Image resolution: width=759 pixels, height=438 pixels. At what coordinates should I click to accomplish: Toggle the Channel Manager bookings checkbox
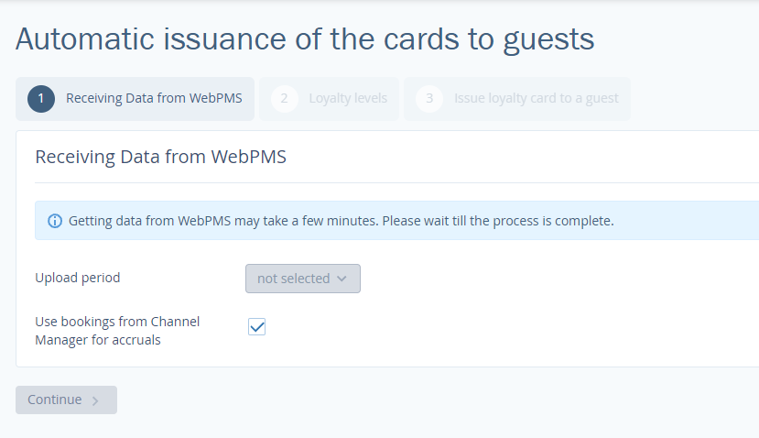click(x=257, y=327)
